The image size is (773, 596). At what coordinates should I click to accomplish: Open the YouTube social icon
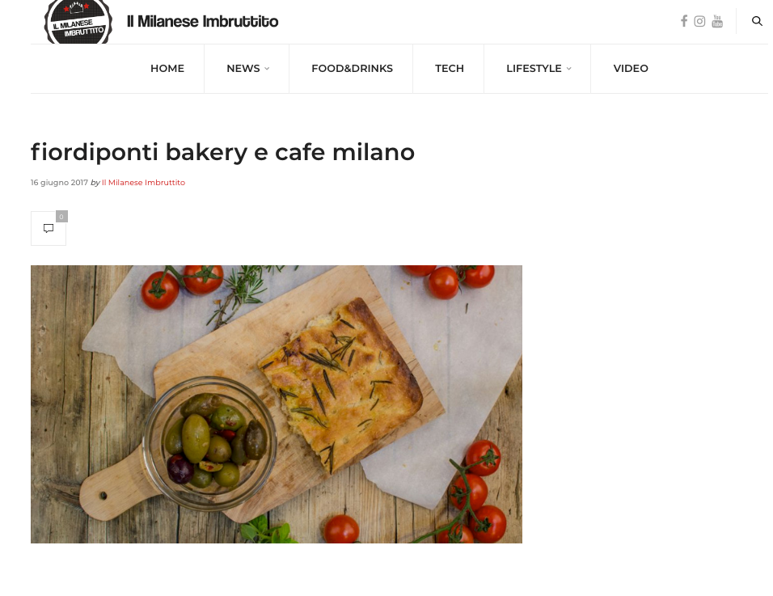[x=717, y=21]
